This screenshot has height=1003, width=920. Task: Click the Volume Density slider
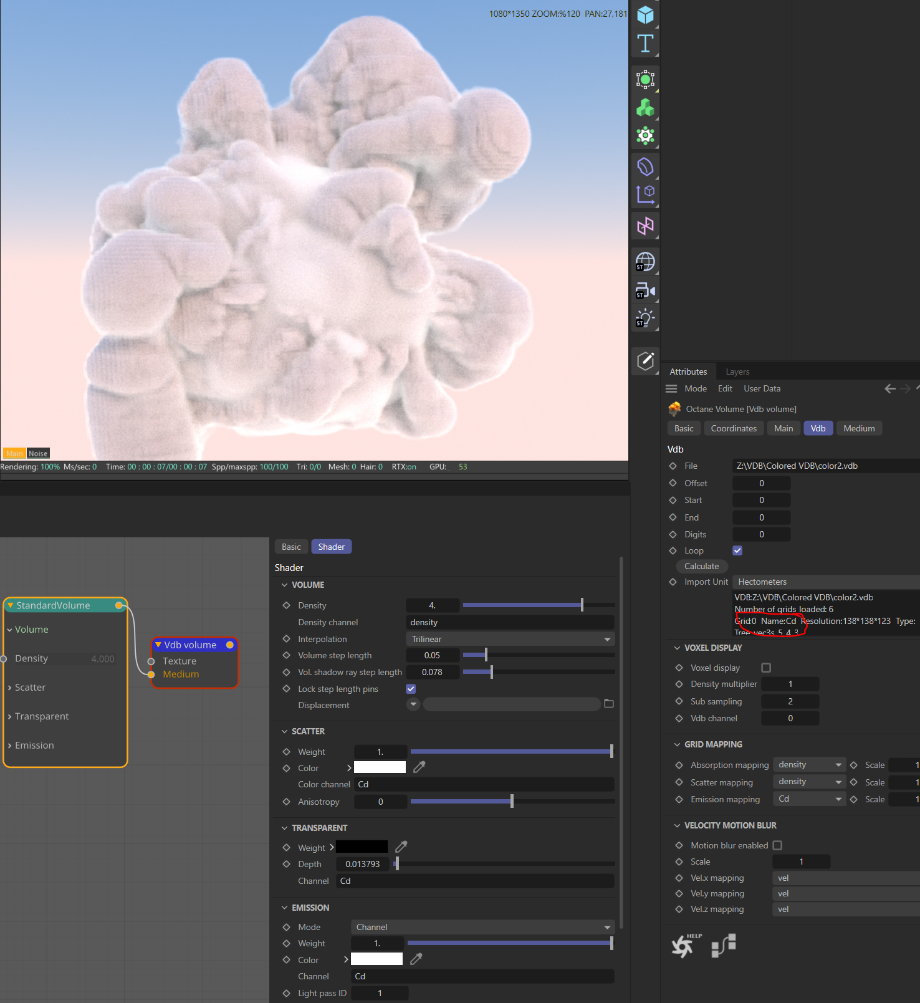click(x=539, y=605)
